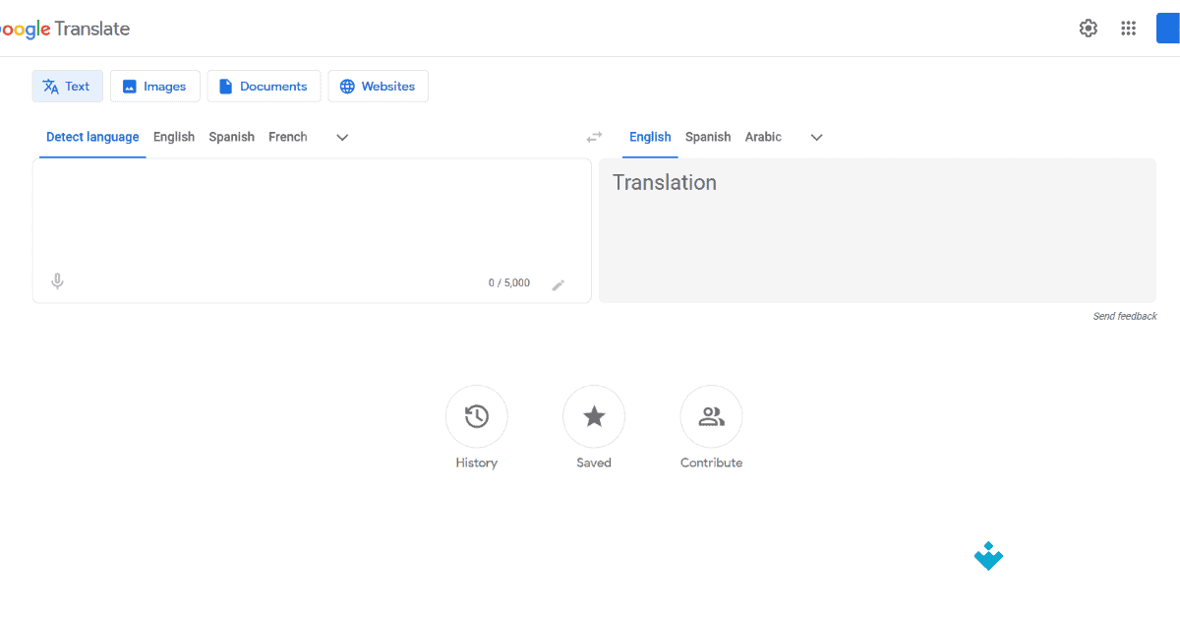The height and width of the screenshot is (618, 1180).
Task: Enable Detect language for source text
Action: [91, 137]
